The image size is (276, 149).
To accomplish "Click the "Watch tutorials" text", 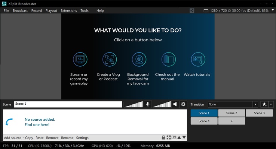I will (197, 74).
